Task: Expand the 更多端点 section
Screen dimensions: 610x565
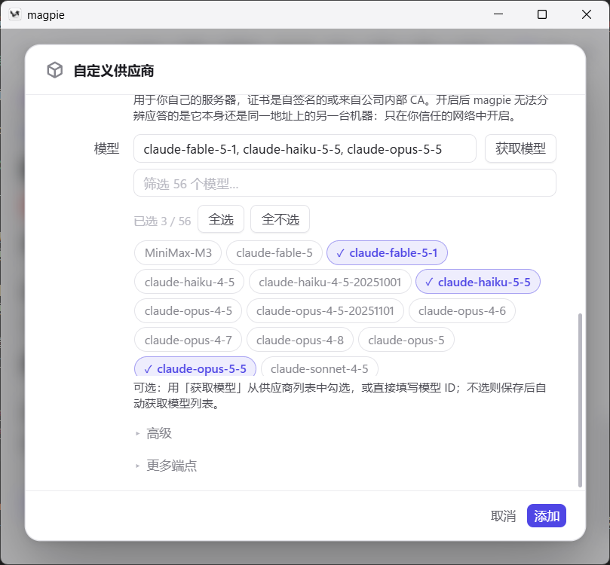Action: (x=166, y=466)
